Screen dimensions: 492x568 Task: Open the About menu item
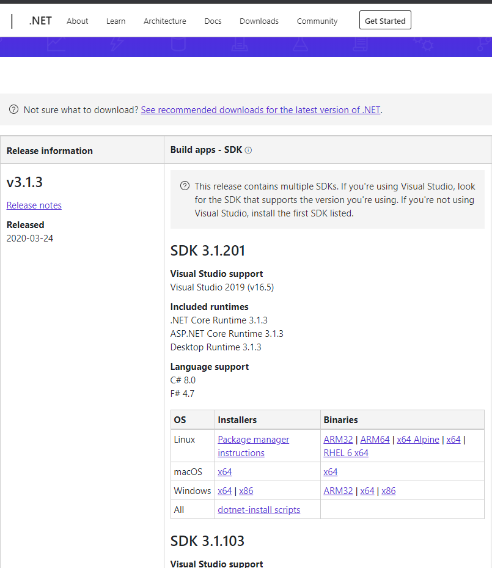pyautogui.click(x=77, y=21)
